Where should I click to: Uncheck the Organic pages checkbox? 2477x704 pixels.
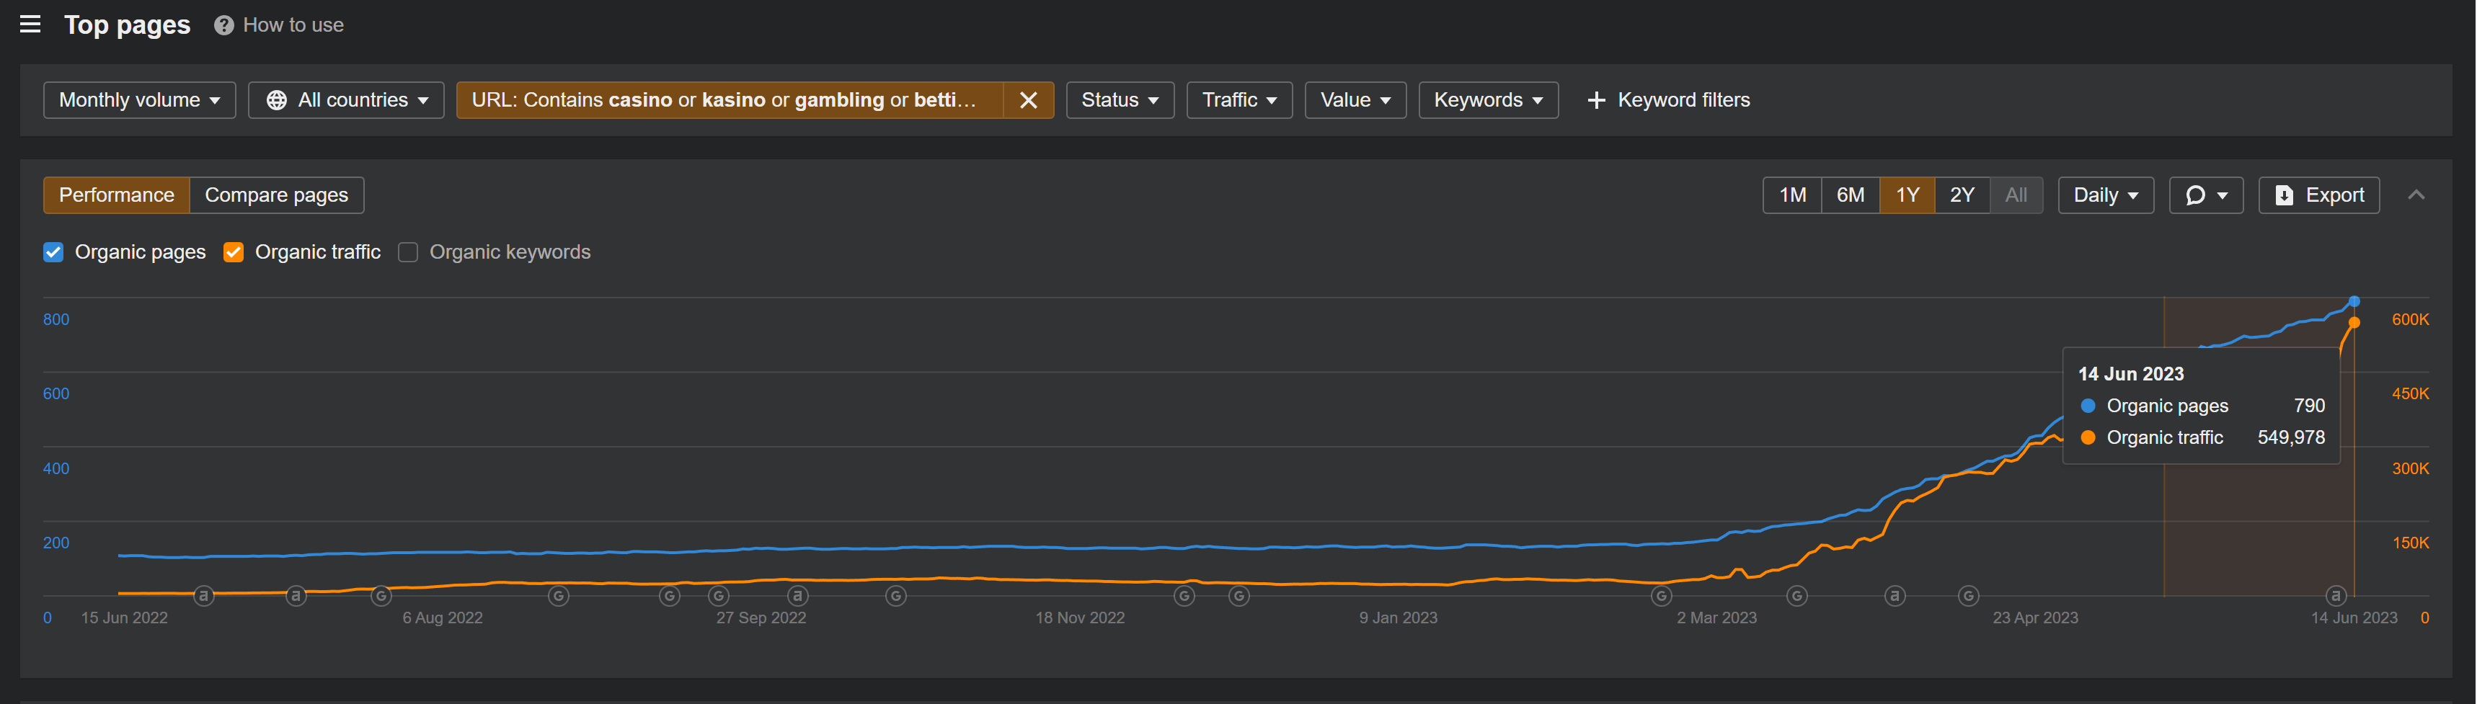(x=54, y=252)
